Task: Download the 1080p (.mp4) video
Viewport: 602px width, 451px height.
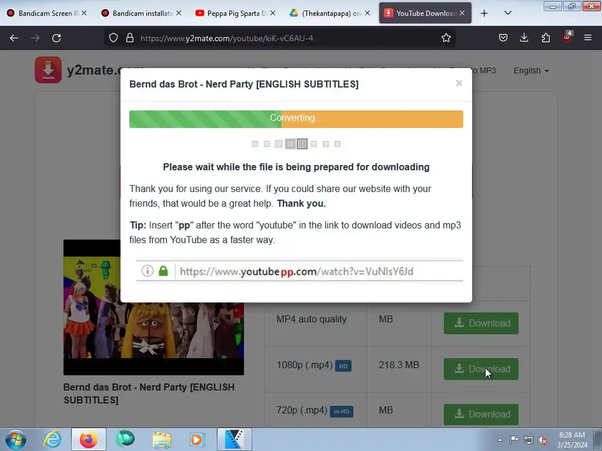Action: (x=481, y=369)
